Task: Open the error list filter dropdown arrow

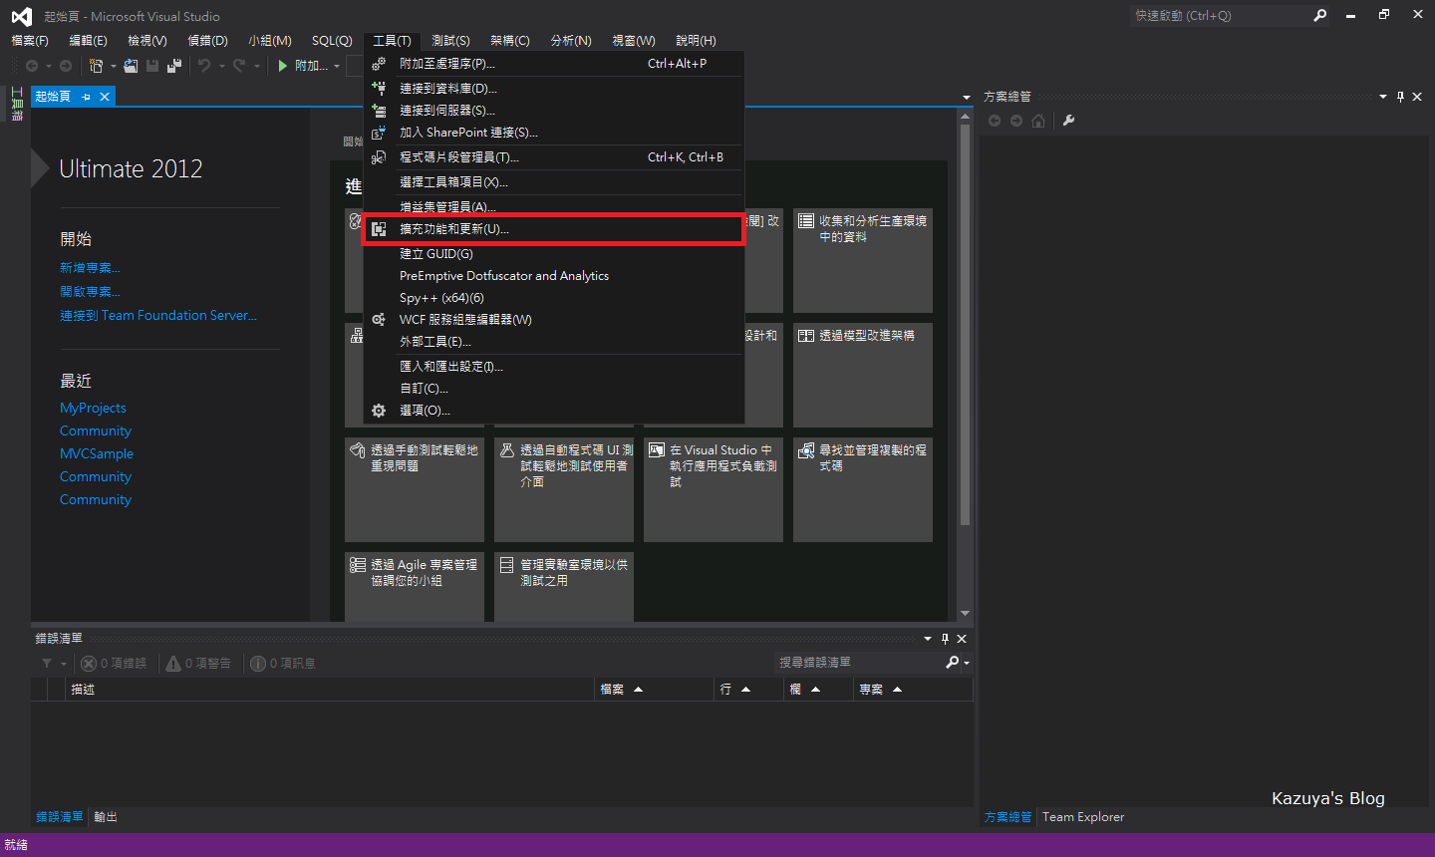Action: (64, 663)
